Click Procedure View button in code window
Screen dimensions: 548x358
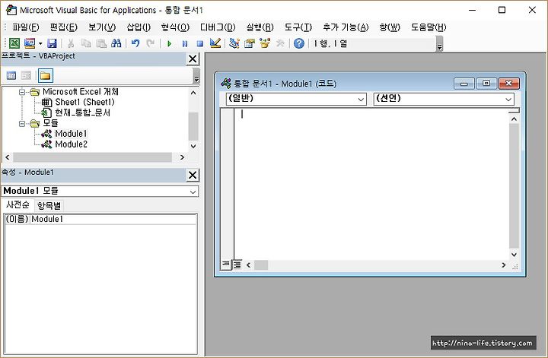(x=226, y=265)
